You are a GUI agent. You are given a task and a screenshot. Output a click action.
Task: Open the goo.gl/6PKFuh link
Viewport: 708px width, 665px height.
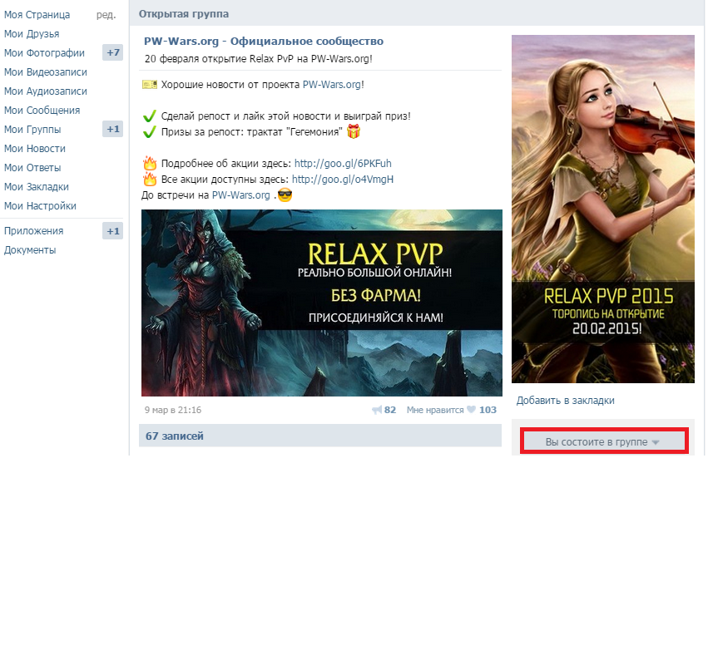[343, 163]
